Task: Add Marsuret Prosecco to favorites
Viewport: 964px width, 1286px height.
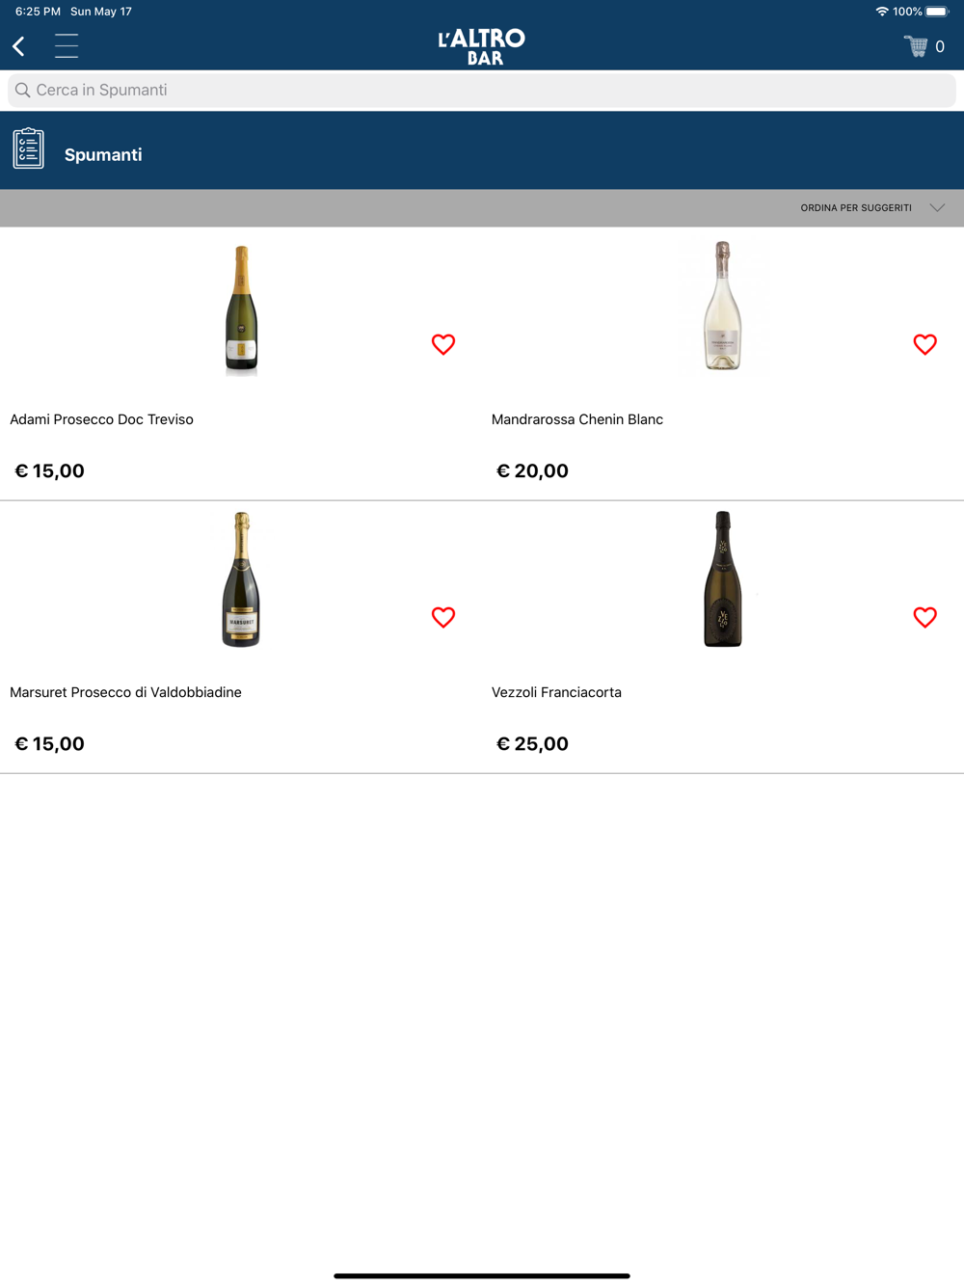Action: pos(443,617)
